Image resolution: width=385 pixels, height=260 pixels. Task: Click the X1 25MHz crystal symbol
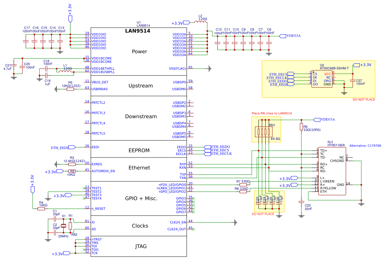[63, 226]
